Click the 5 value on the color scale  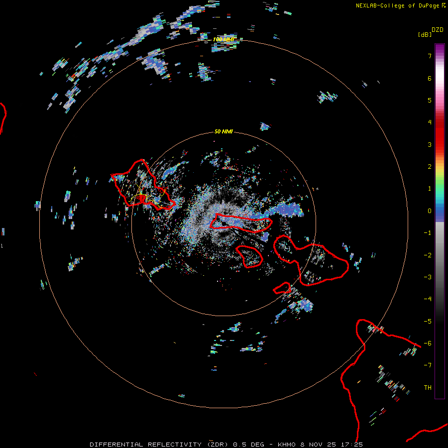click(430, 100)
